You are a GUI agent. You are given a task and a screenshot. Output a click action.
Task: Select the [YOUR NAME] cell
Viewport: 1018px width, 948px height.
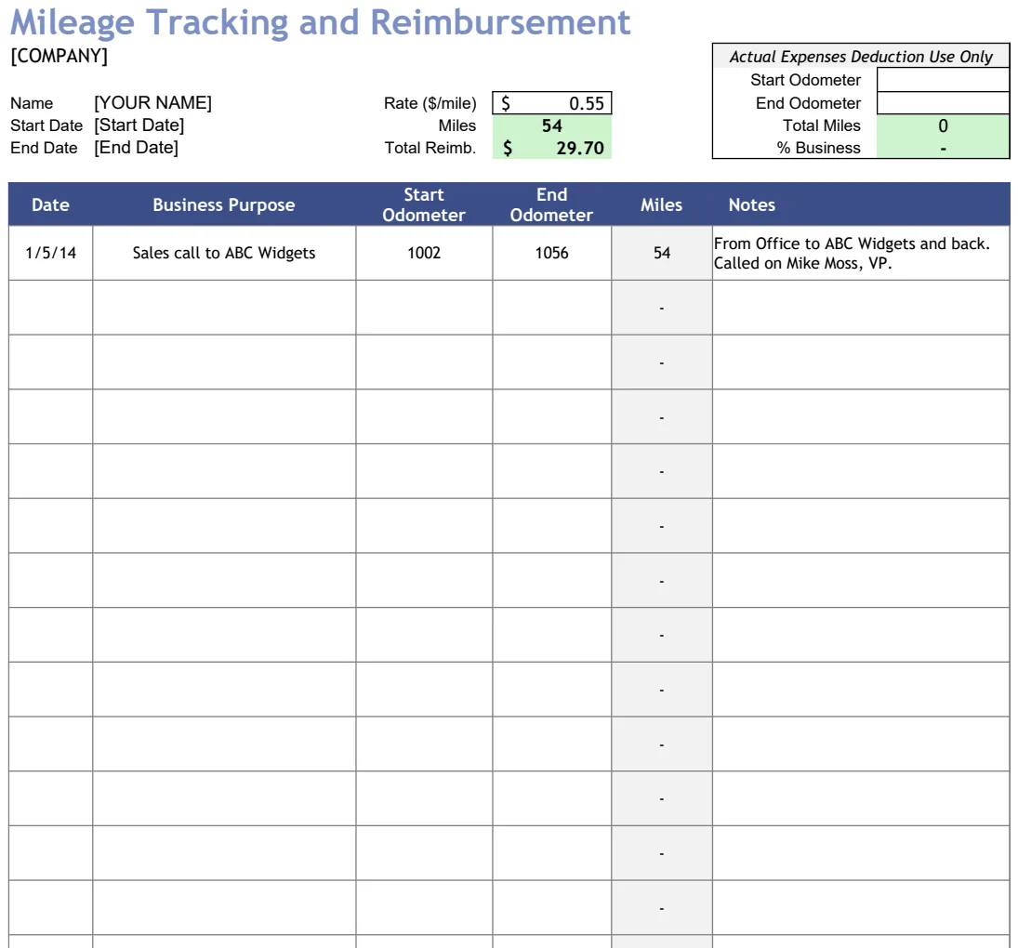click(x=152, y=102)
